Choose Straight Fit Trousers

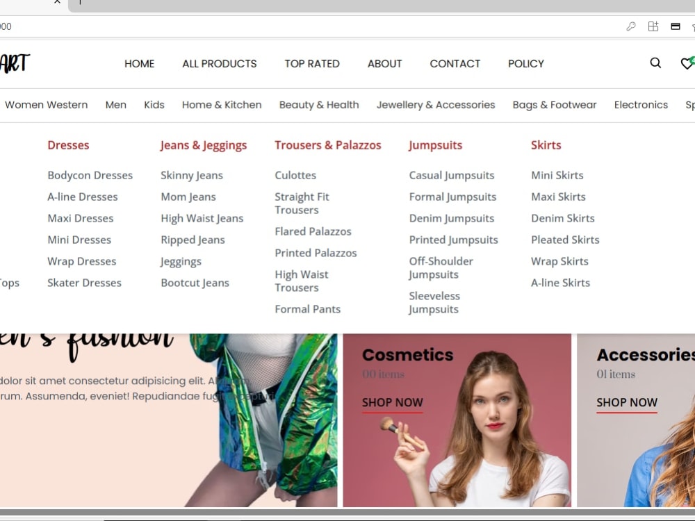(x=302, y=204)
